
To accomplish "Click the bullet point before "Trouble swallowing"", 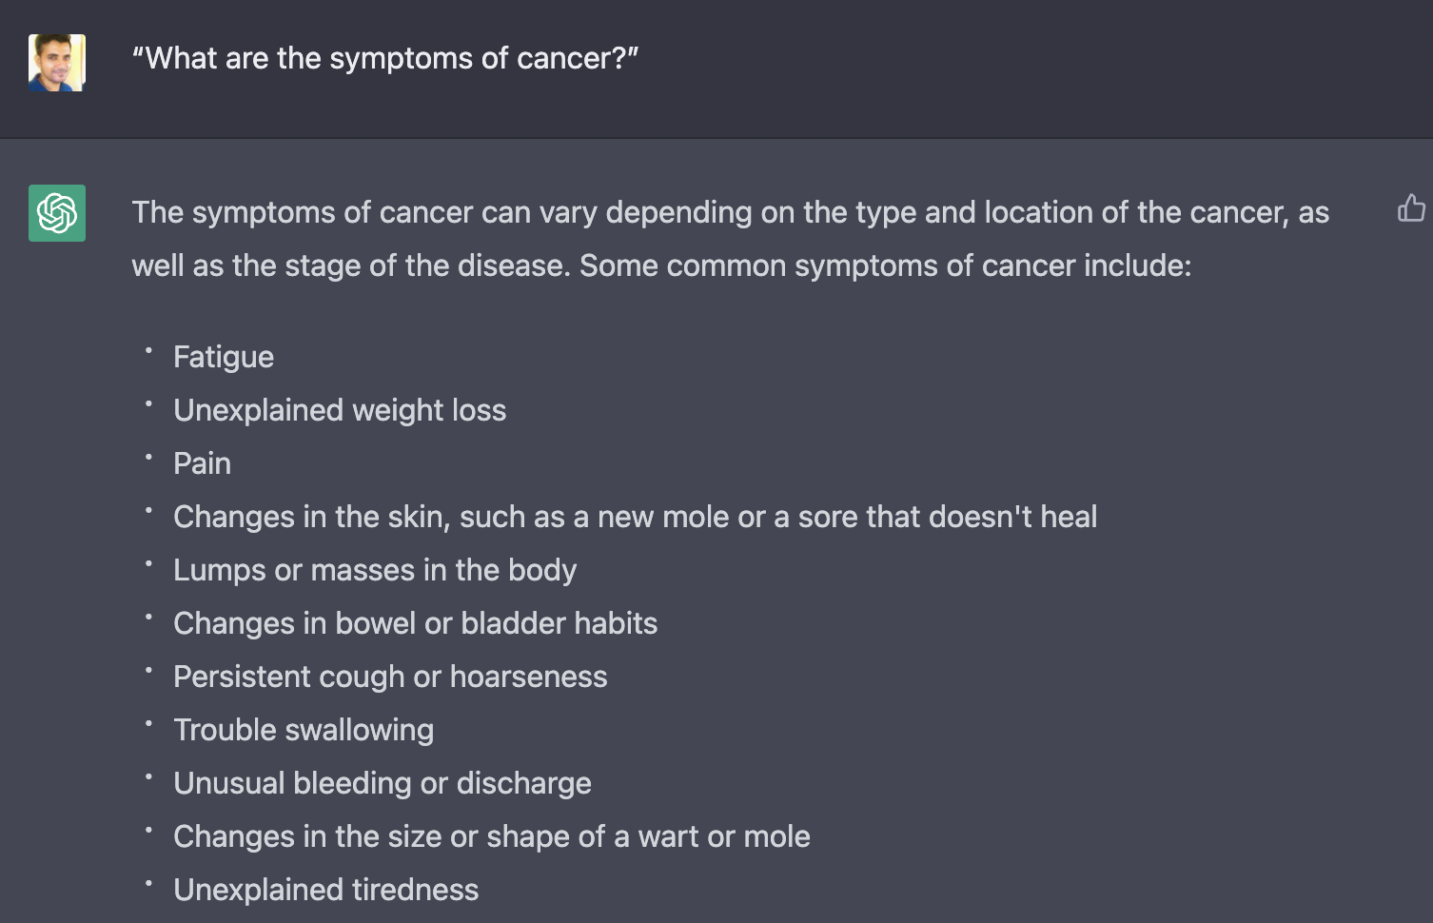I will pyautogui.click(x=148, y=724).
